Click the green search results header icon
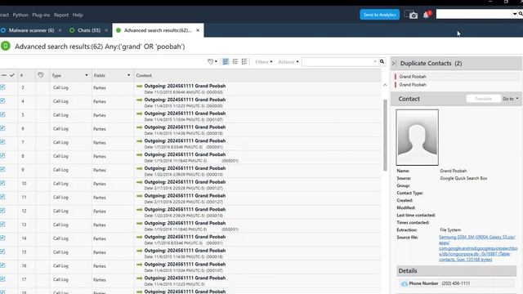 (x=6, y=46)
